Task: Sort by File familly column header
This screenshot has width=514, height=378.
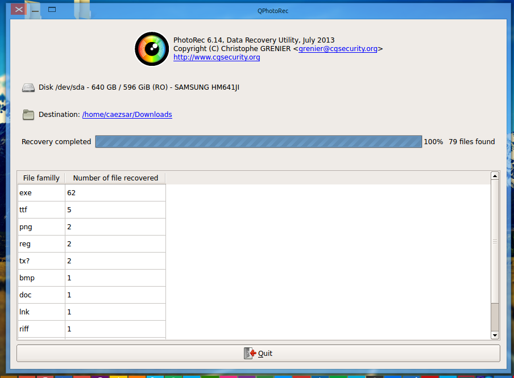Action: pos(42,178)
